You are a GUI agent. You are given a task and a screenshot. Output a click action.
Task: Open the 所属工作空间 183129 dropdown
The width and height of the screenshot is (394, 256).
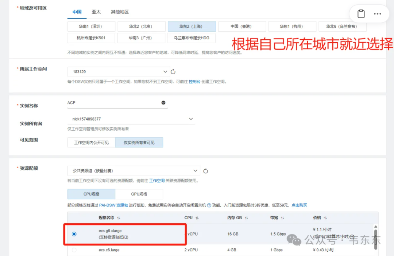coord(119,72)
